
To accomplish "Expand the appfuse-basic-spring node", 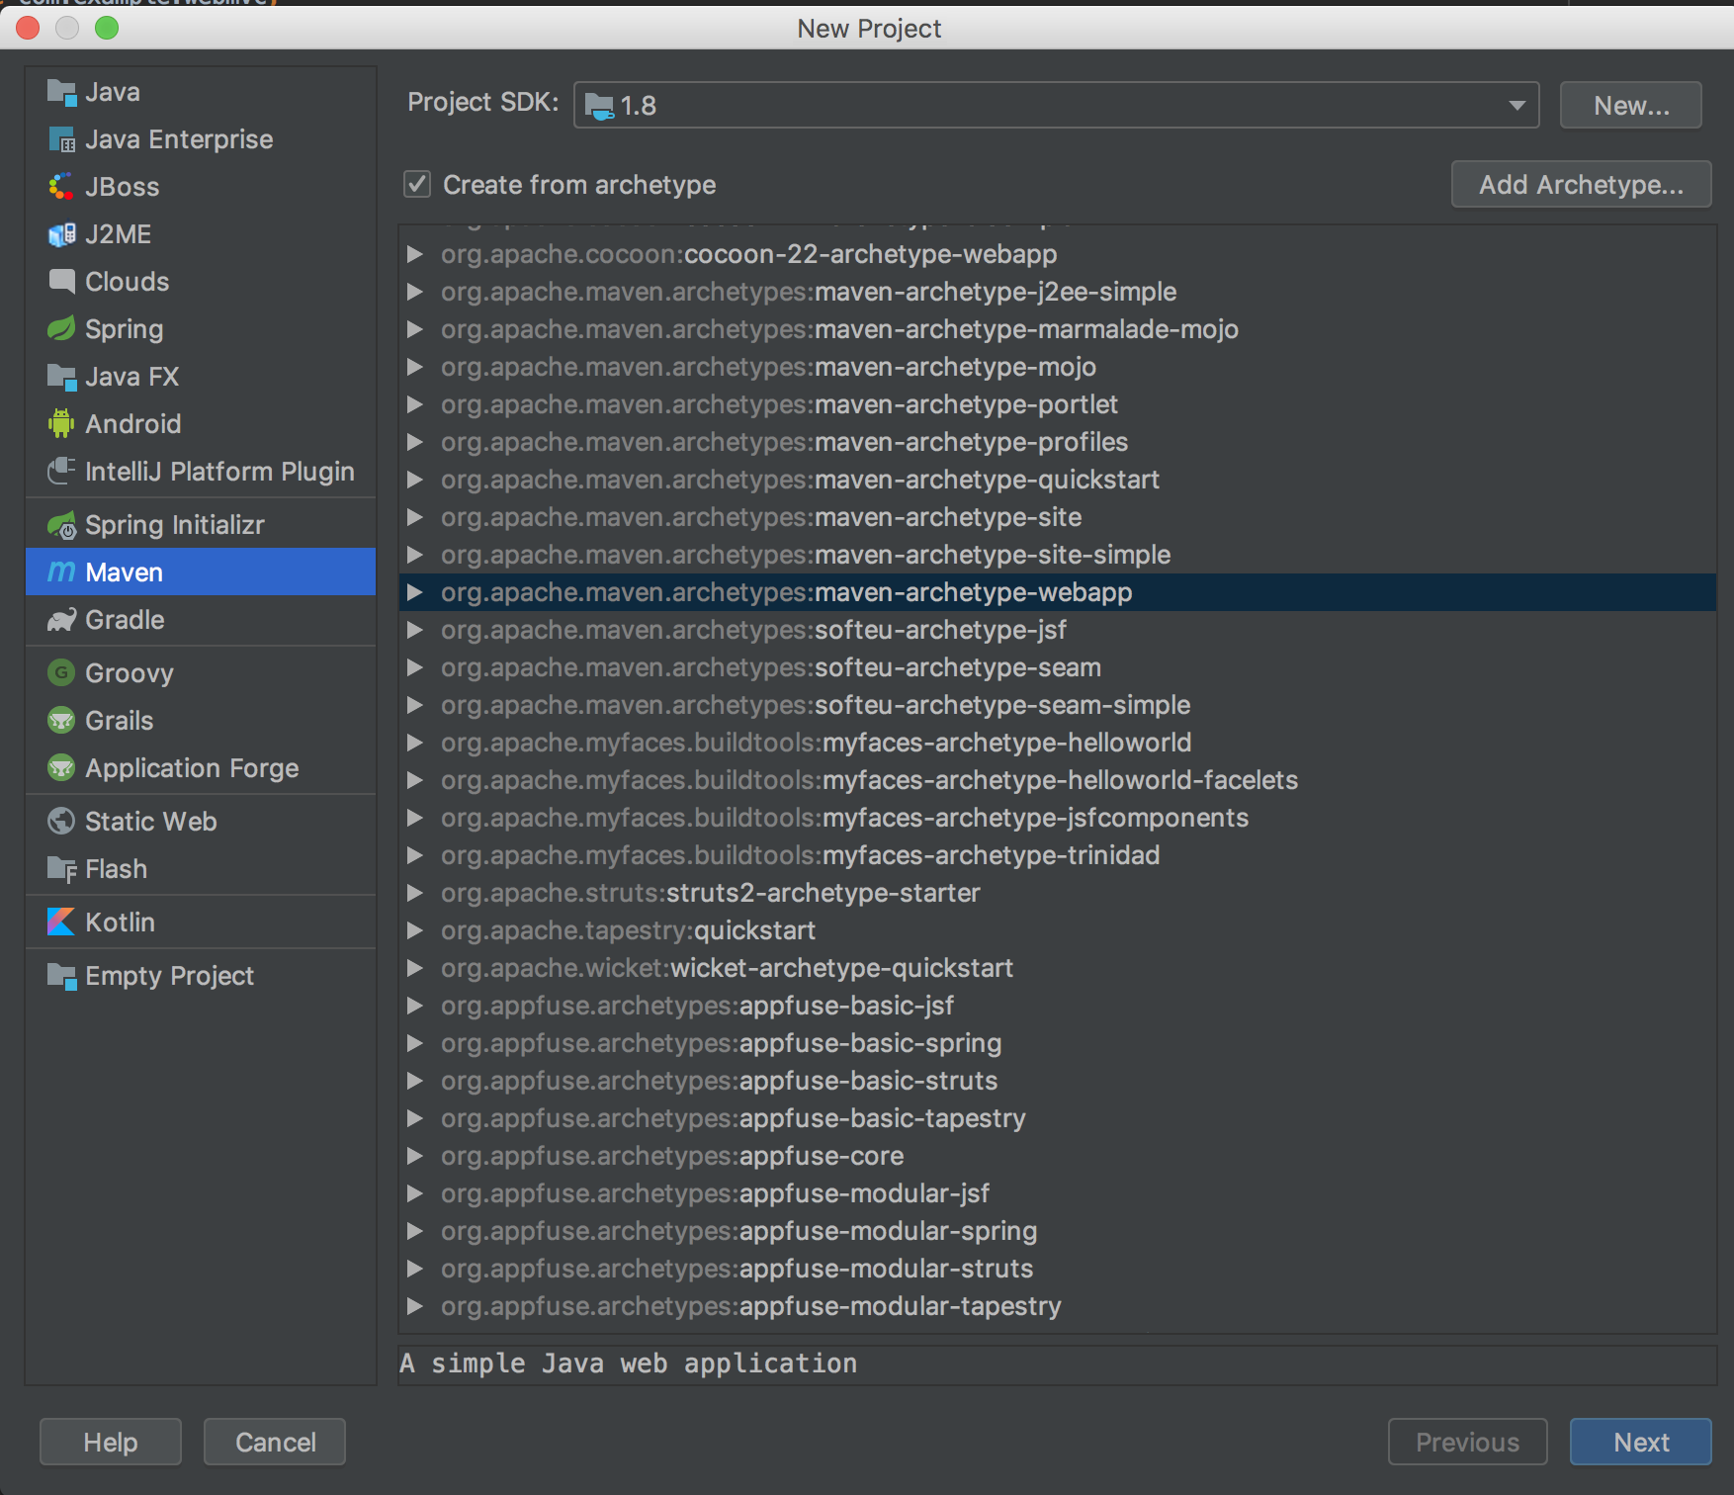I will pyautogui.click(x=415, y=1043).
